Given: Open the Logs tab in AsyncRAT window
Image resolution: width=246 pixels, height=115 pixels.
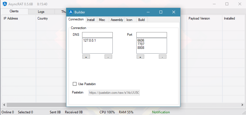Looking at the screenshot, I should [41, 12].
